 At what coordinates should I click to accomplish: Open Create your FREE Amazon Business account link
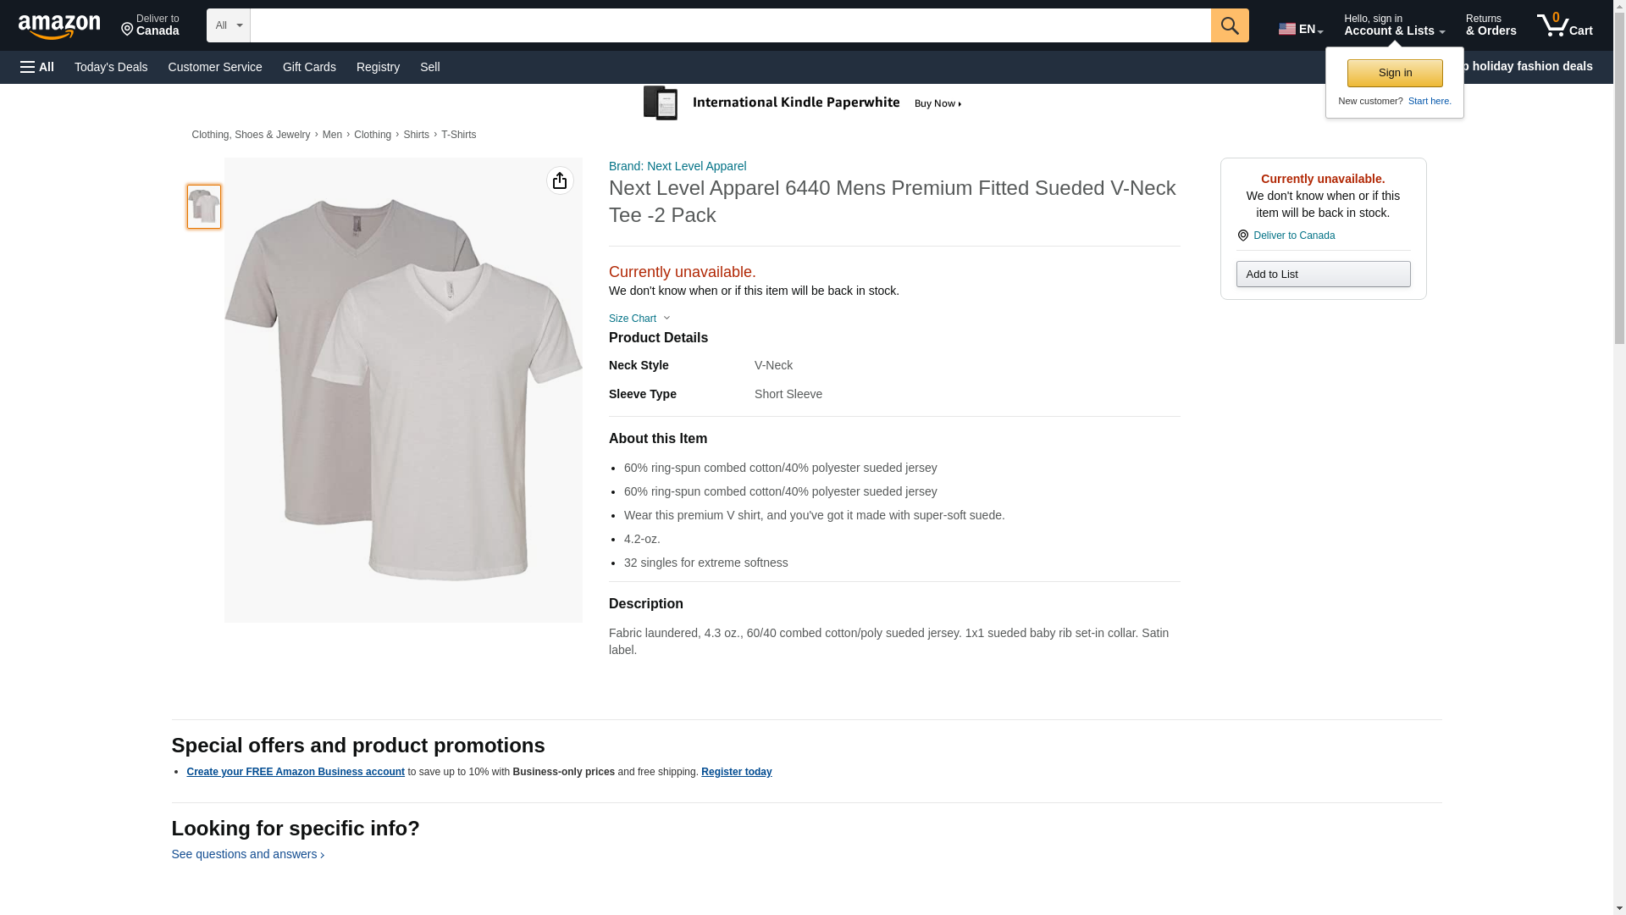point(296,772)
